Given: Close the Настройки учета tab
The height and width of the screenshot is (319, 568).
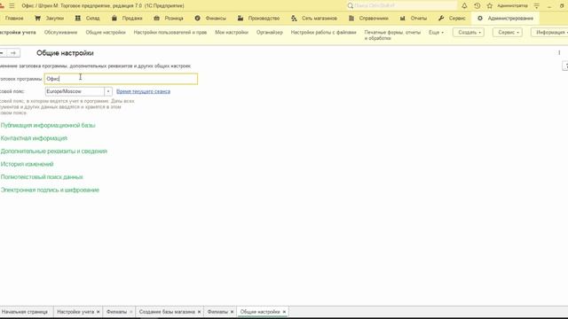Looking at the screenshot, I should (99, 312).
